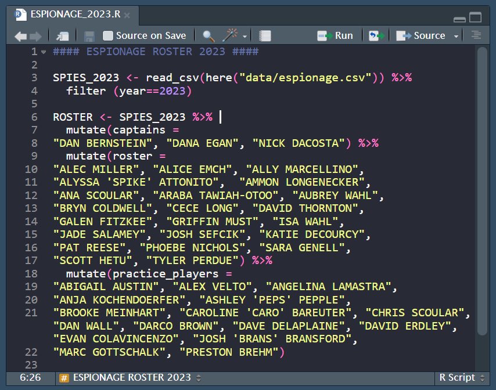
Task: Place cursor on "TYLER PERDUE" name
Action: (x=193, y=261)
